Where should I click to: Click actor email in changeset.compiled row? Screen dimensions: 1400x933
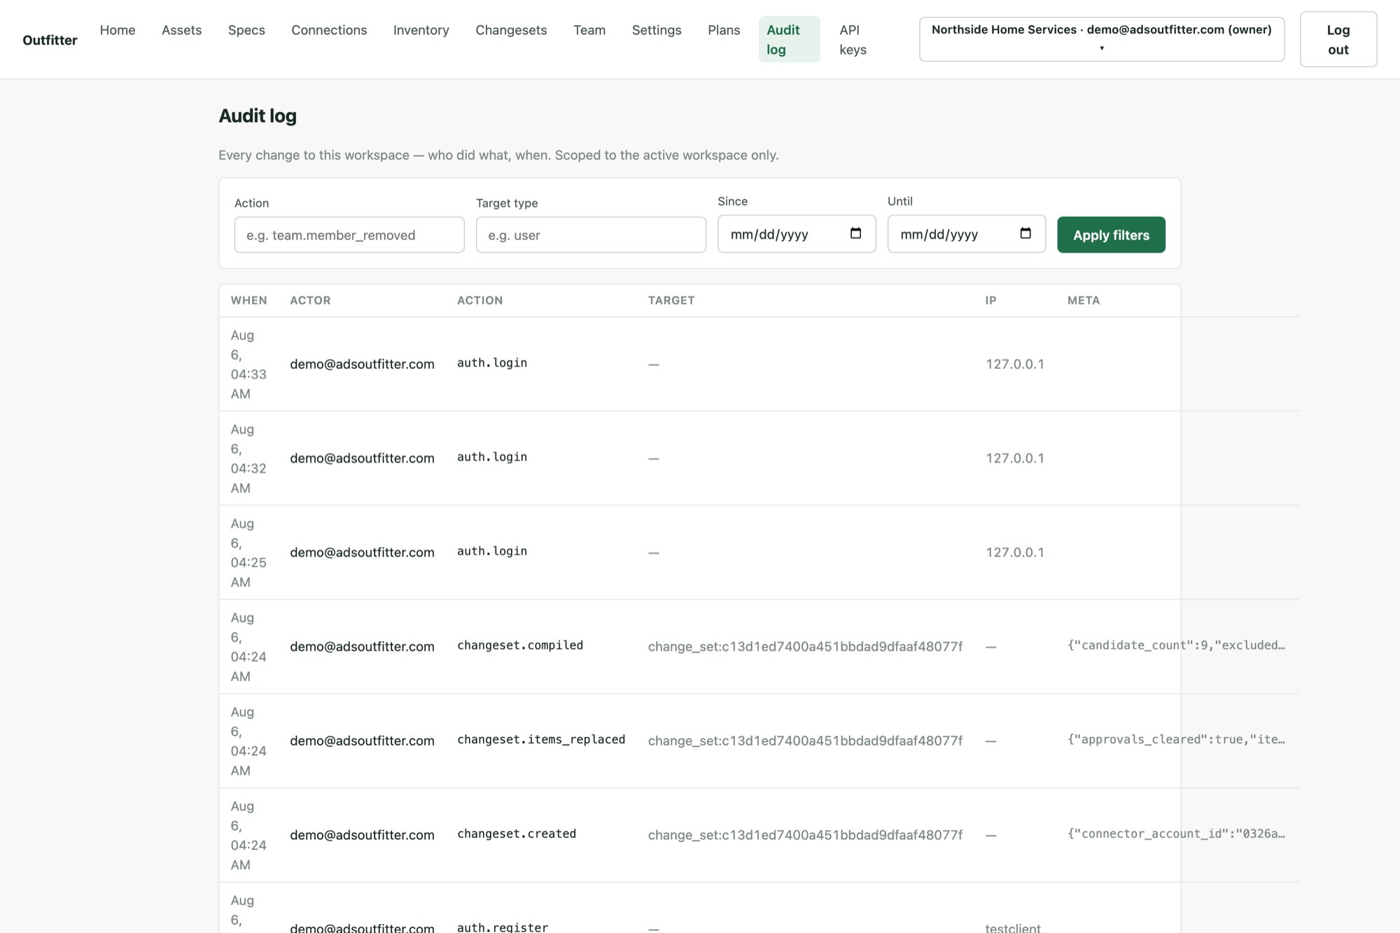[x=362, y=646]
